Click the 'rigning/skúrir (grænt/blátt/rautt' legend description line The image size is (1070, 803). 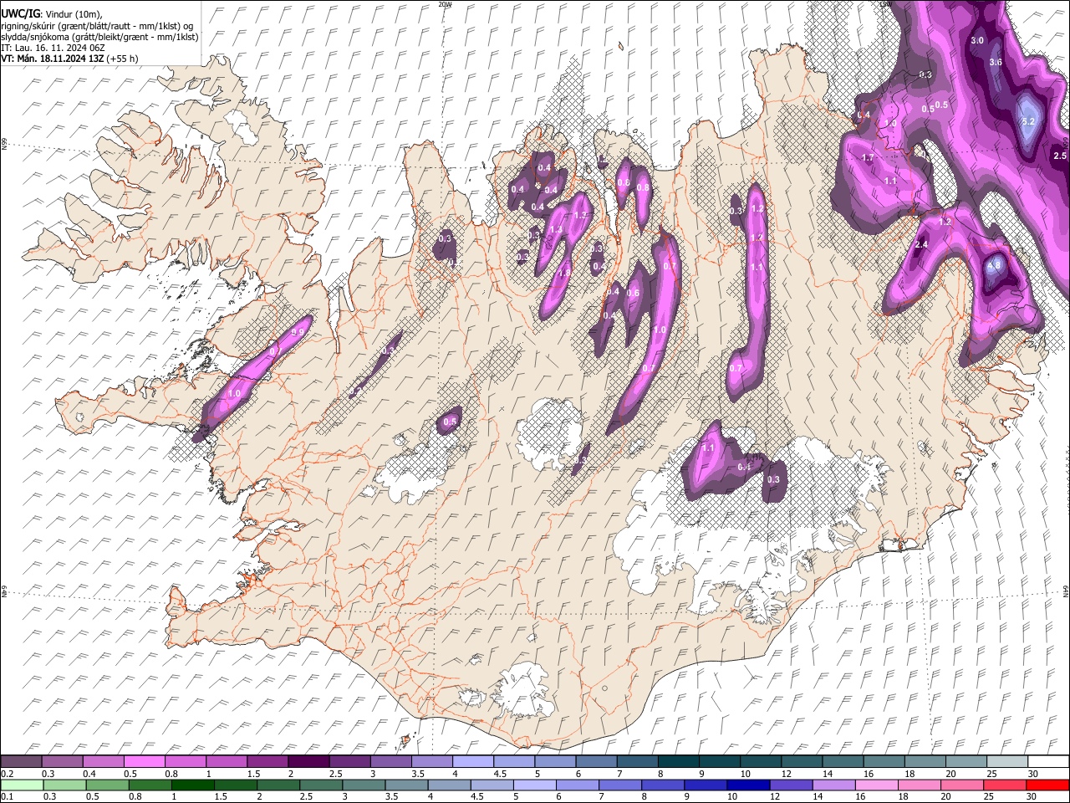point(97,26)
